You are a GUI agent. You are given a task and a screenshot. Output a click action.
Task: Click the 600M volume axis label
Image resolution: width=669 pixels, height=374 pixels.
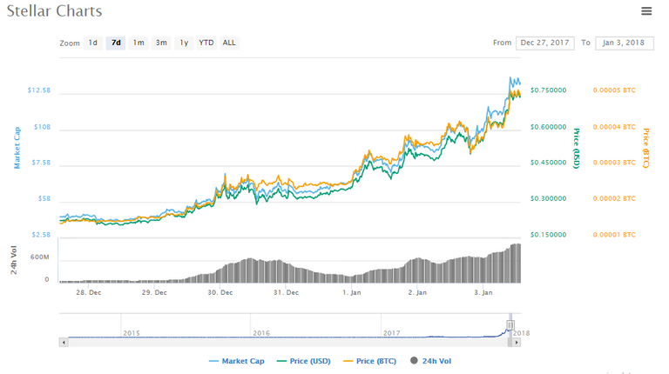(40, 257)
